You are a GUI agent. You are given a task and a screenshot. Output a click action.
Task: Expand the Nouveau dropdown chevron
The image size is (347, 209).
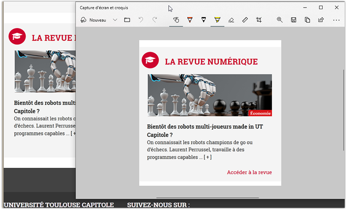[x=115, y=20]
